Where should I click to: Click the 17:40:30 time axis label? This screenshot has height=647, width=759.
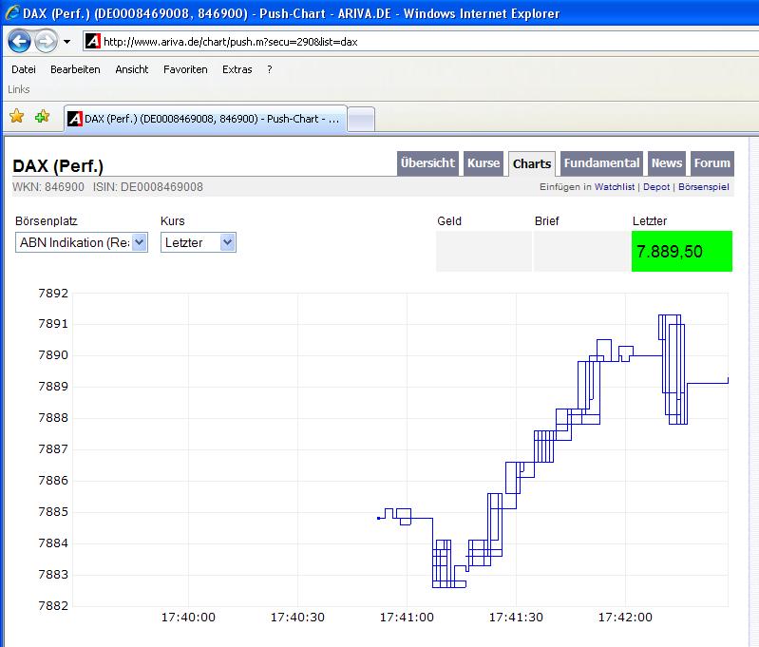[x=297, y=618]
